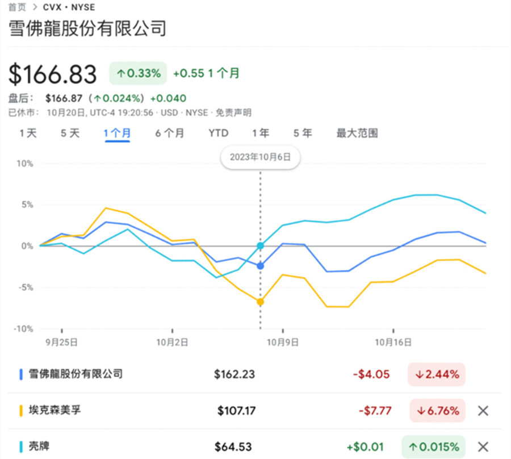Viewport: 511px width, 459px height.
Task: Click the $166.83 main price
Action: pos(52,74)
